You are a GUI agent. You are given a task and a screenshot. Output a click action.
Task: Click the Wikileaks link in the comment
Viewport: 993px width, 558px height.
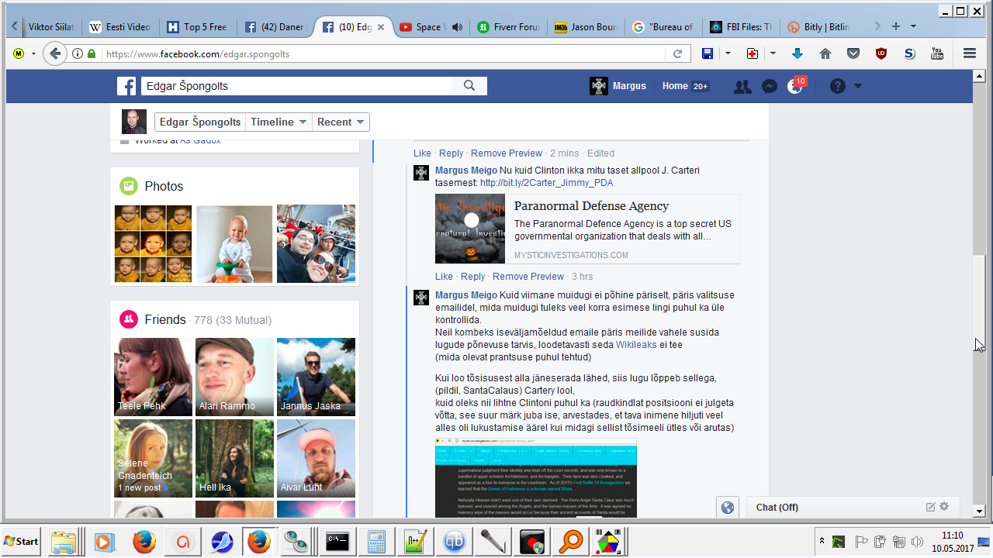tap(636, 345)
